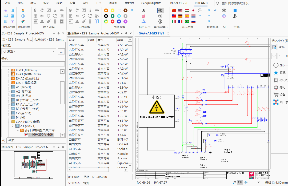This screenshot has width=288, height=186.
Task: Click the filter ellipsis (...) button
Action: 61,51
